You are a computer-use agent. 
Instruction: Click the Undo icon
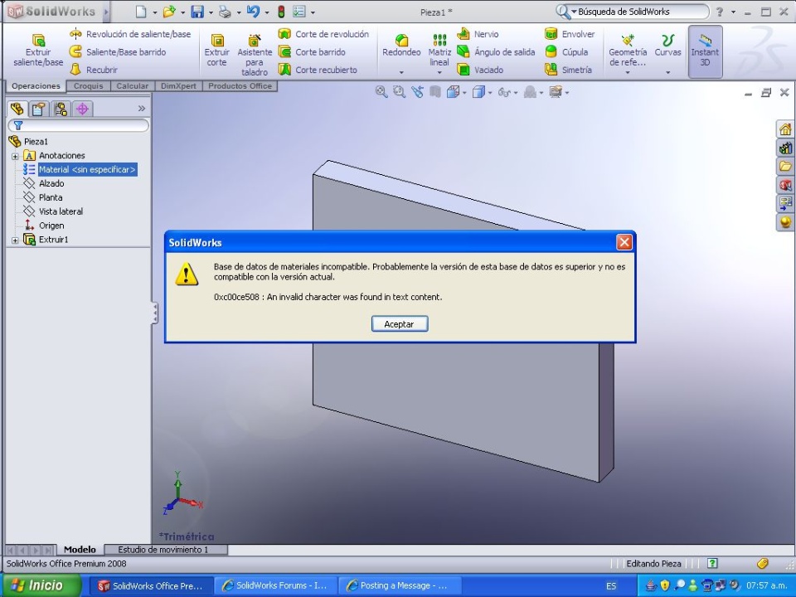pyautogui.click(x=253, y=12)
